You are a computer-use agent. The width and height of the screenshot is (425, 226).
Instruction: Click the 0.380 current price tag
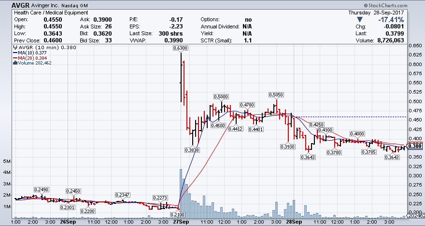click(x=415, y=146)
